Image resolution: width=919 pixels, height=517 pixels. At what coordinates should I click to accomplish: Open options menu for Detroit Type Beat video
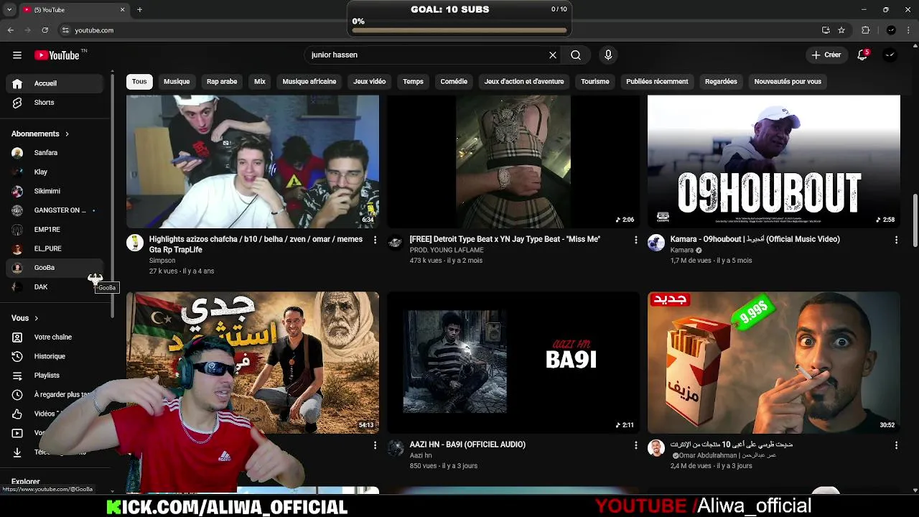(x=635, y=240)
